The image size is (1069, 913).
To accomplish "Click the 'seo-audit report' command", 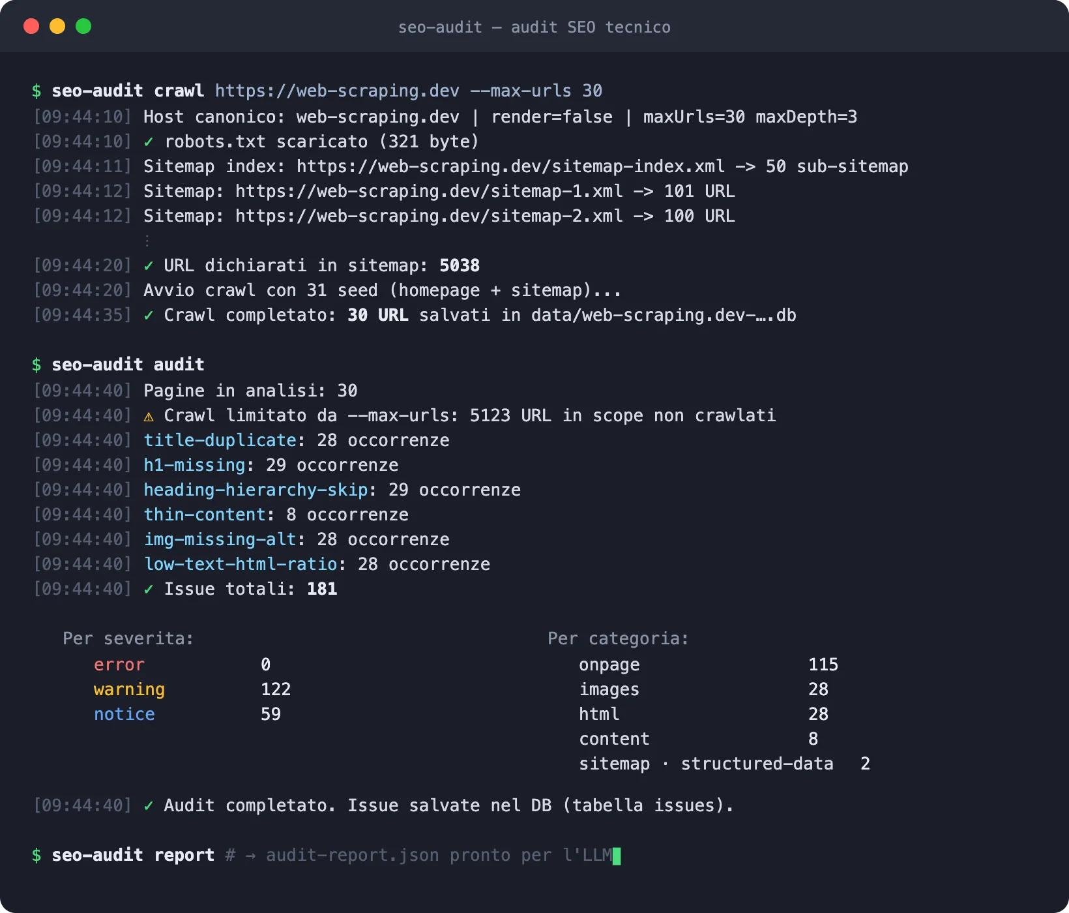I will coord(133,855).
